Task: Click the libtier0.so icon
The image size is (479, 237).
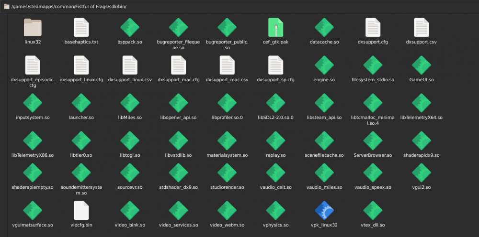Action: pyautogui.click(x=81, y=141)
